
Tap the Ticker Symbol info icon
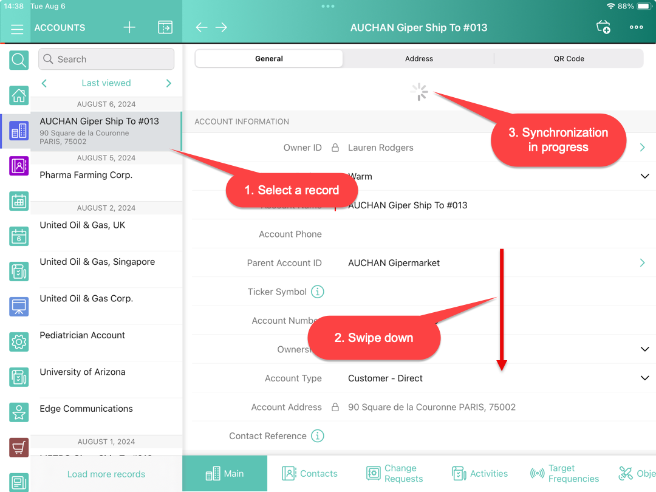tap(317, 292)
